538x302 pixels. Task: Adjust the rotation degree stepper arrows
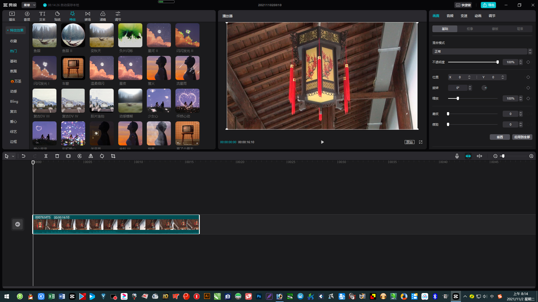coord(470,88)
